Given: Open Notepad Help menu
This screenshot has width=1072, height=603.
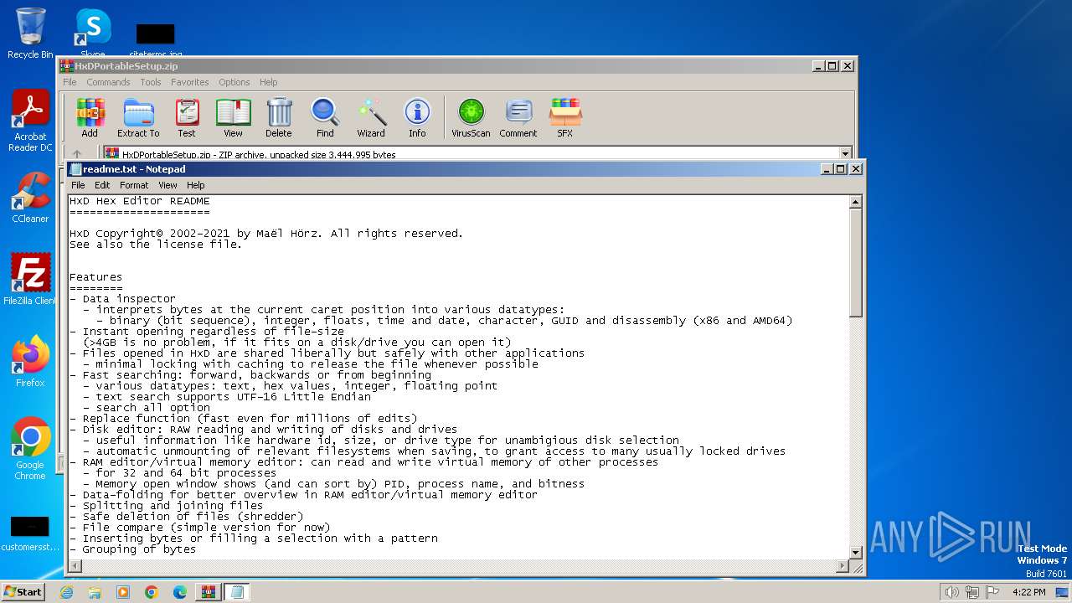Looking at the screenshot, I should [x=195, y=185].
